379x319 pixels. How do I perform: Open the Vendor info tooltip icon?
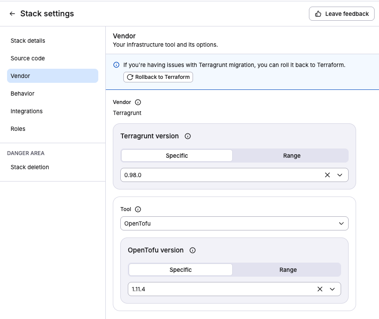tap(137, 102)
